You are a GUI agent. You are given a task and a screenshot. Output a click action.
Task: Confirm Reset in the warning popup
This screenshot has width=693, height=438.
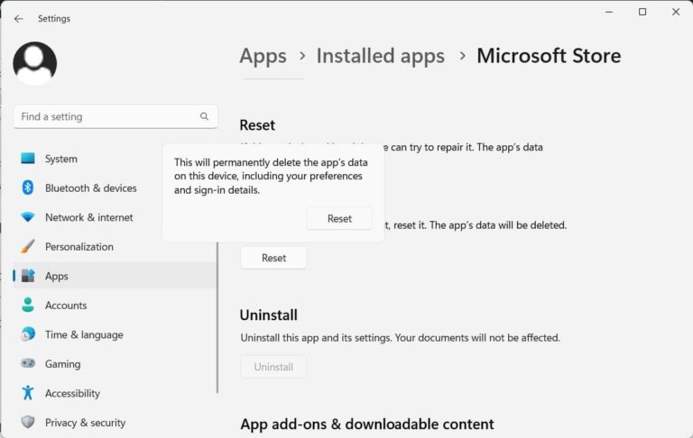(339, 218)
